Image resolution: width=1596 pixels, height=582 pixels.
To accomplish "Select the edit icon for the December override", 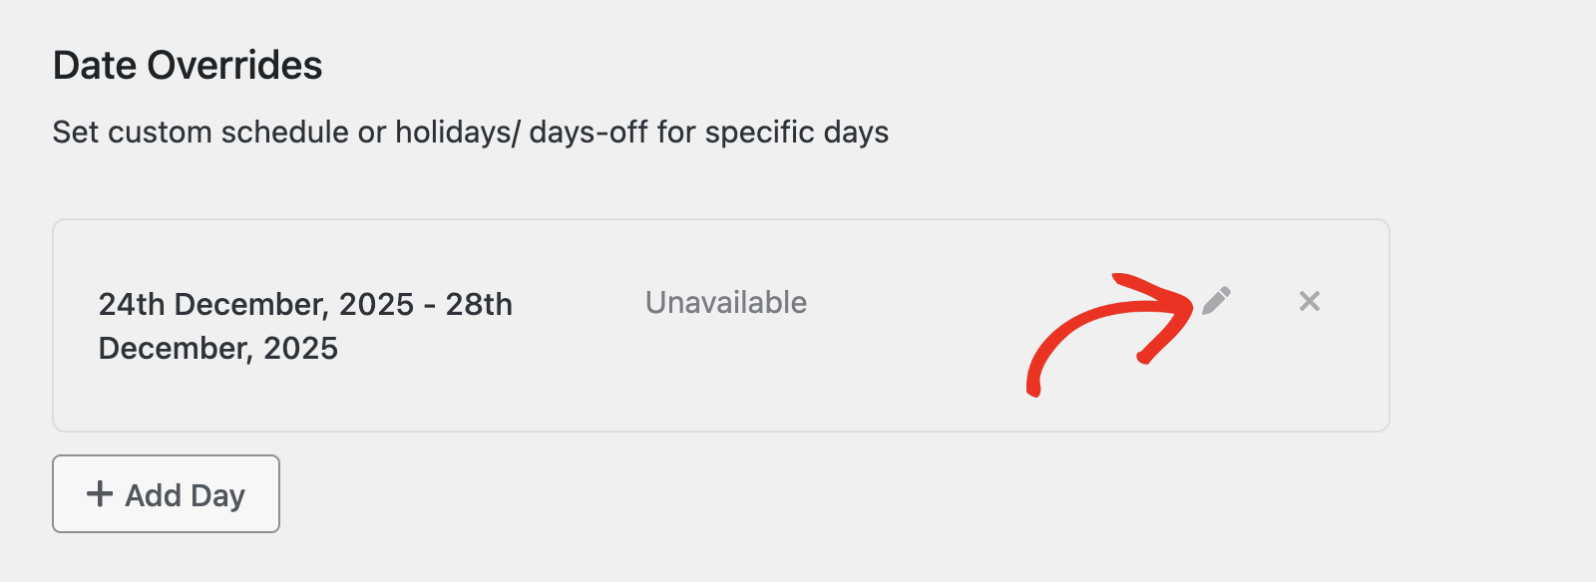I will [x=1217, y=300].
